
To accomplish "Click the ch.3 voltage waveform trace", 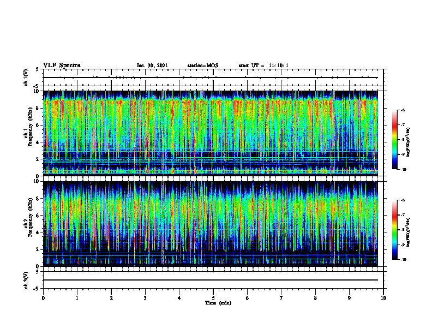I will click(x=211, y=280).
